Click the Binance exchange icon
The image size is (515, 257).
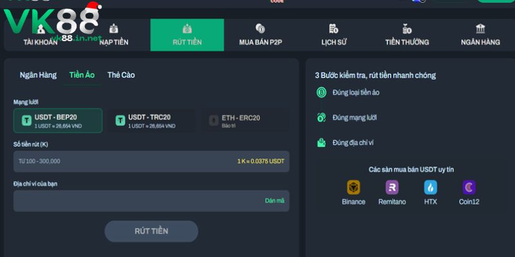[353, 188]
